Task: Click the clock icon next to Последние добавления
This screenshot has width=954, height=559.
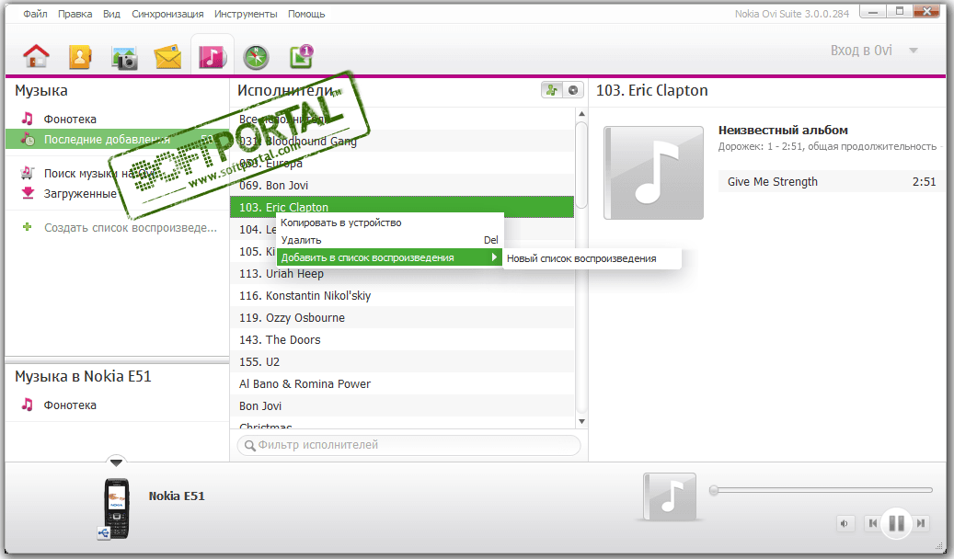Action: pos(28,139)
